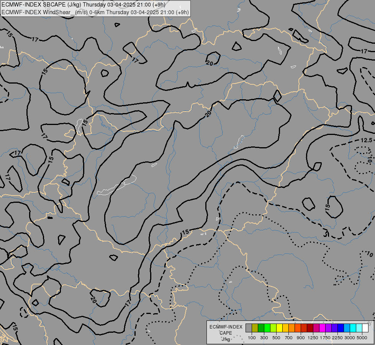Click the pale cyan swatch above 5000

[x=359, y=328]
